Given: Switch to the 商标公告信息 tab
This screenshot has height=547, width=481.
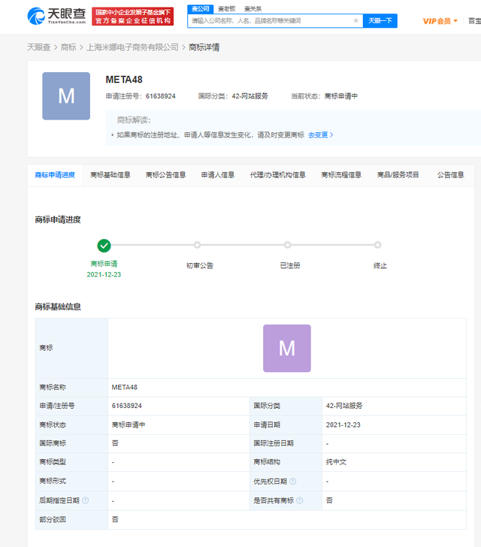Looking at the screenshot, I should [x=165, y=175].
